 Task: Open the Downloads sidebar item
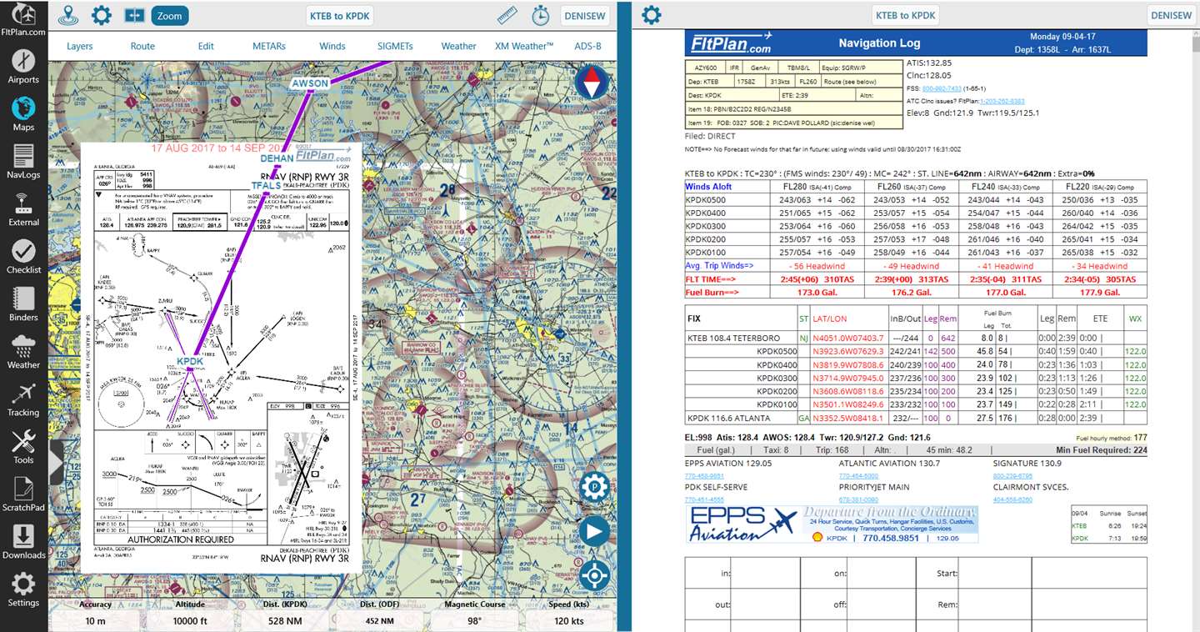(x=23, y=543)
